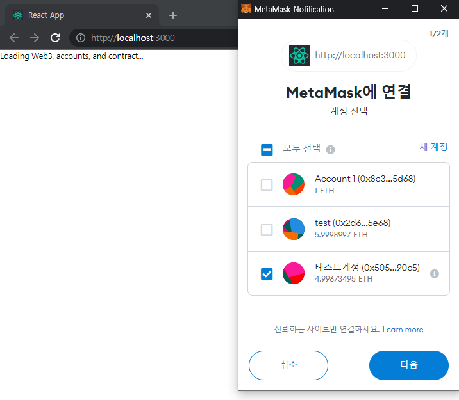
Task: Select test (0x2d6...5e68) name text
Action: [x=353, y=223]
